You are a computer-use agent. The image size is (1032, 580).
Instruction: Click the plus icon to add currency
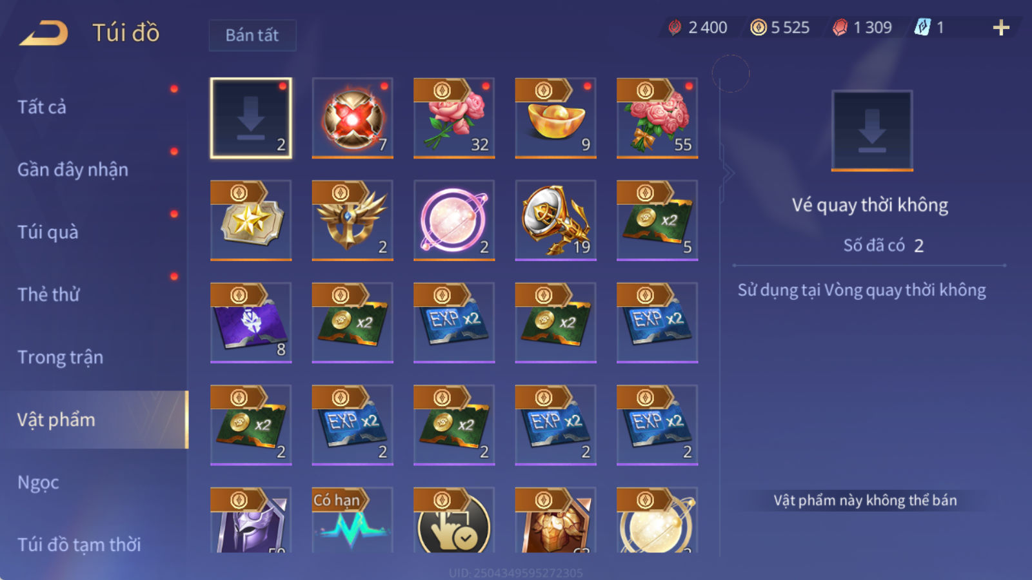pyautogui.click(x=1001, y=28)
